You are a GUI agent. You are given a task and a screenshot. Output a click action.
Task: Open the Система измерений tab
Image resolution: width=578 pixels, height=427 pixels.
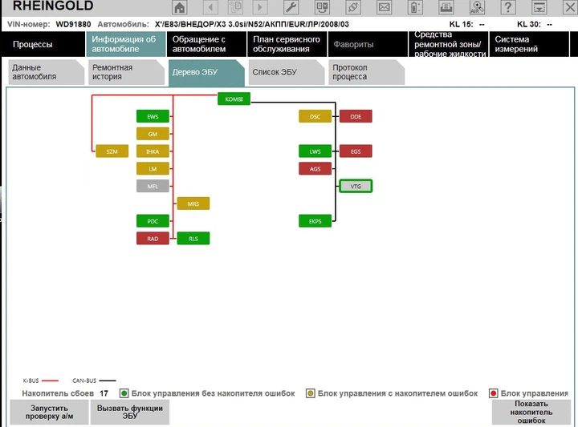coord(528,44)
